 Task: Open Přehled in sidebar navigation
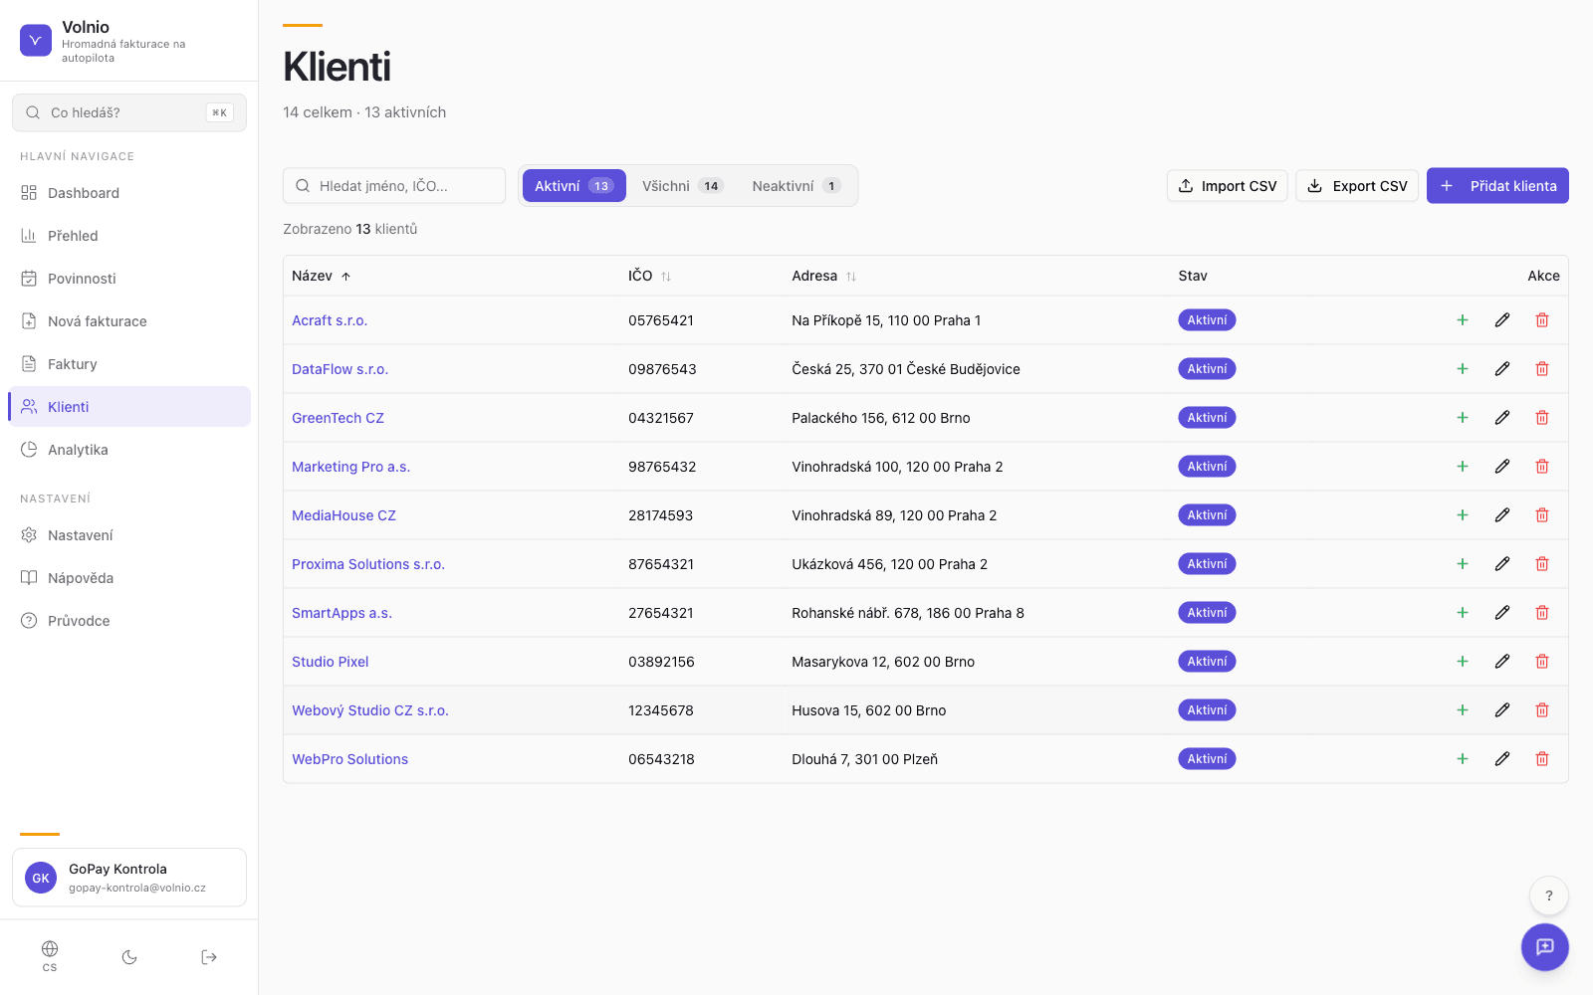[x=129, y=236]
